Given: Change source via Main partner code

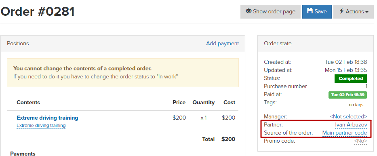Looking at the screenshot, I should pyautogui.click(x=345, y=133).
